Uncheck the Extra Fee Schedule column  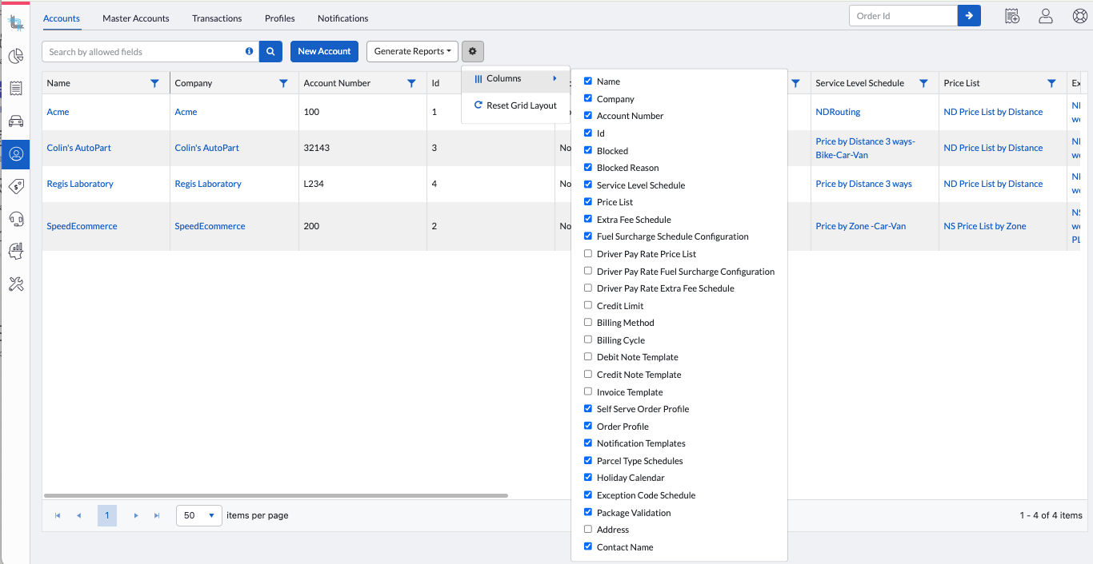pos(588,219)
